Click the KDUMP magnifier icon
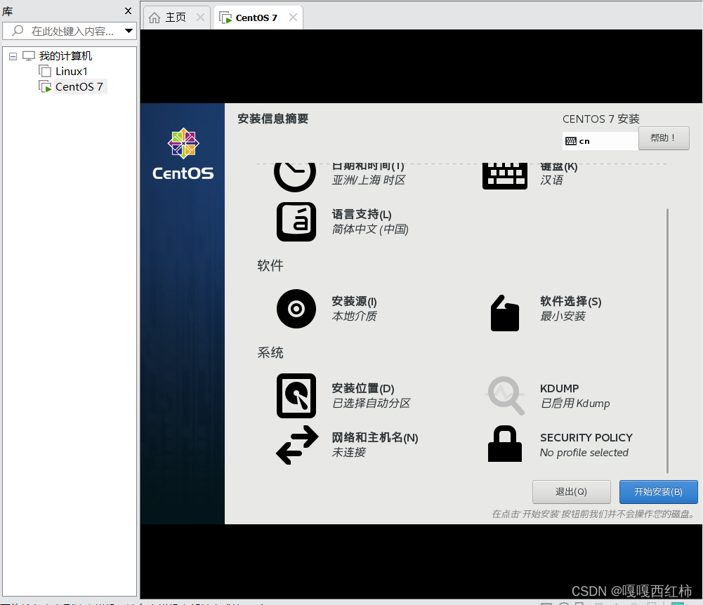This screenshot has width=703, height=605. (506, 396)
